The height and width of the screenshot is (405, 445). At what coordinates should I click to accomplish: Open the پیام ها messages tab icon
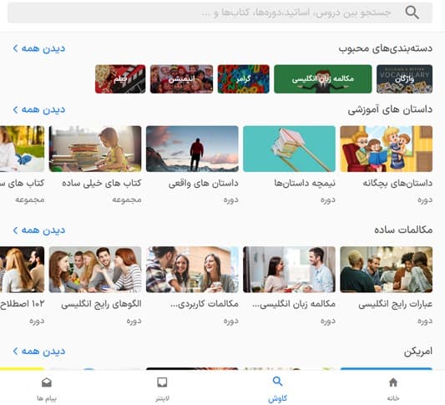pos(47,382)
